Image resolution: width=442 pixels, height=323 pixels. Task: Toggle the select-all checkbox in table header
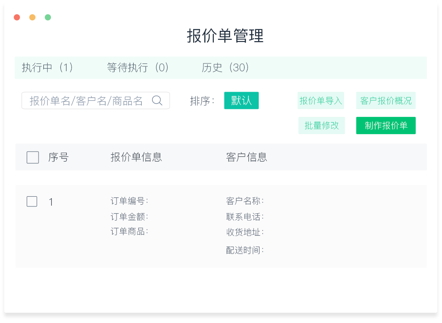(x=33, y=157)
